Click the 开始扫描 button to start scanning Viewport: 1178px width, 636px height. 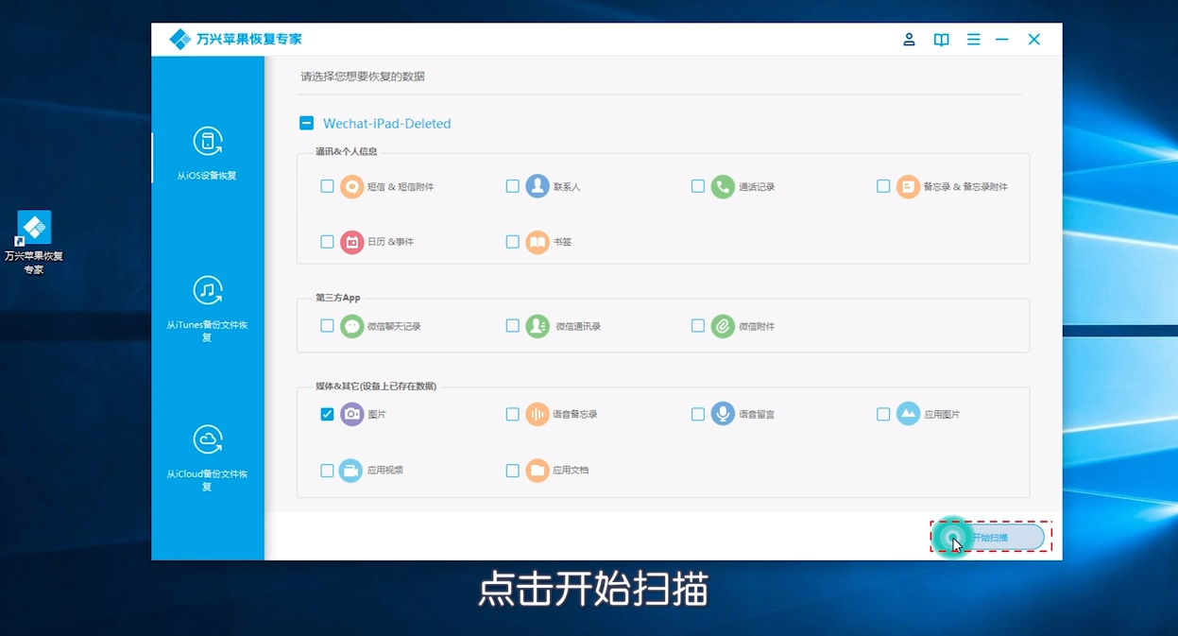point(989,536)
